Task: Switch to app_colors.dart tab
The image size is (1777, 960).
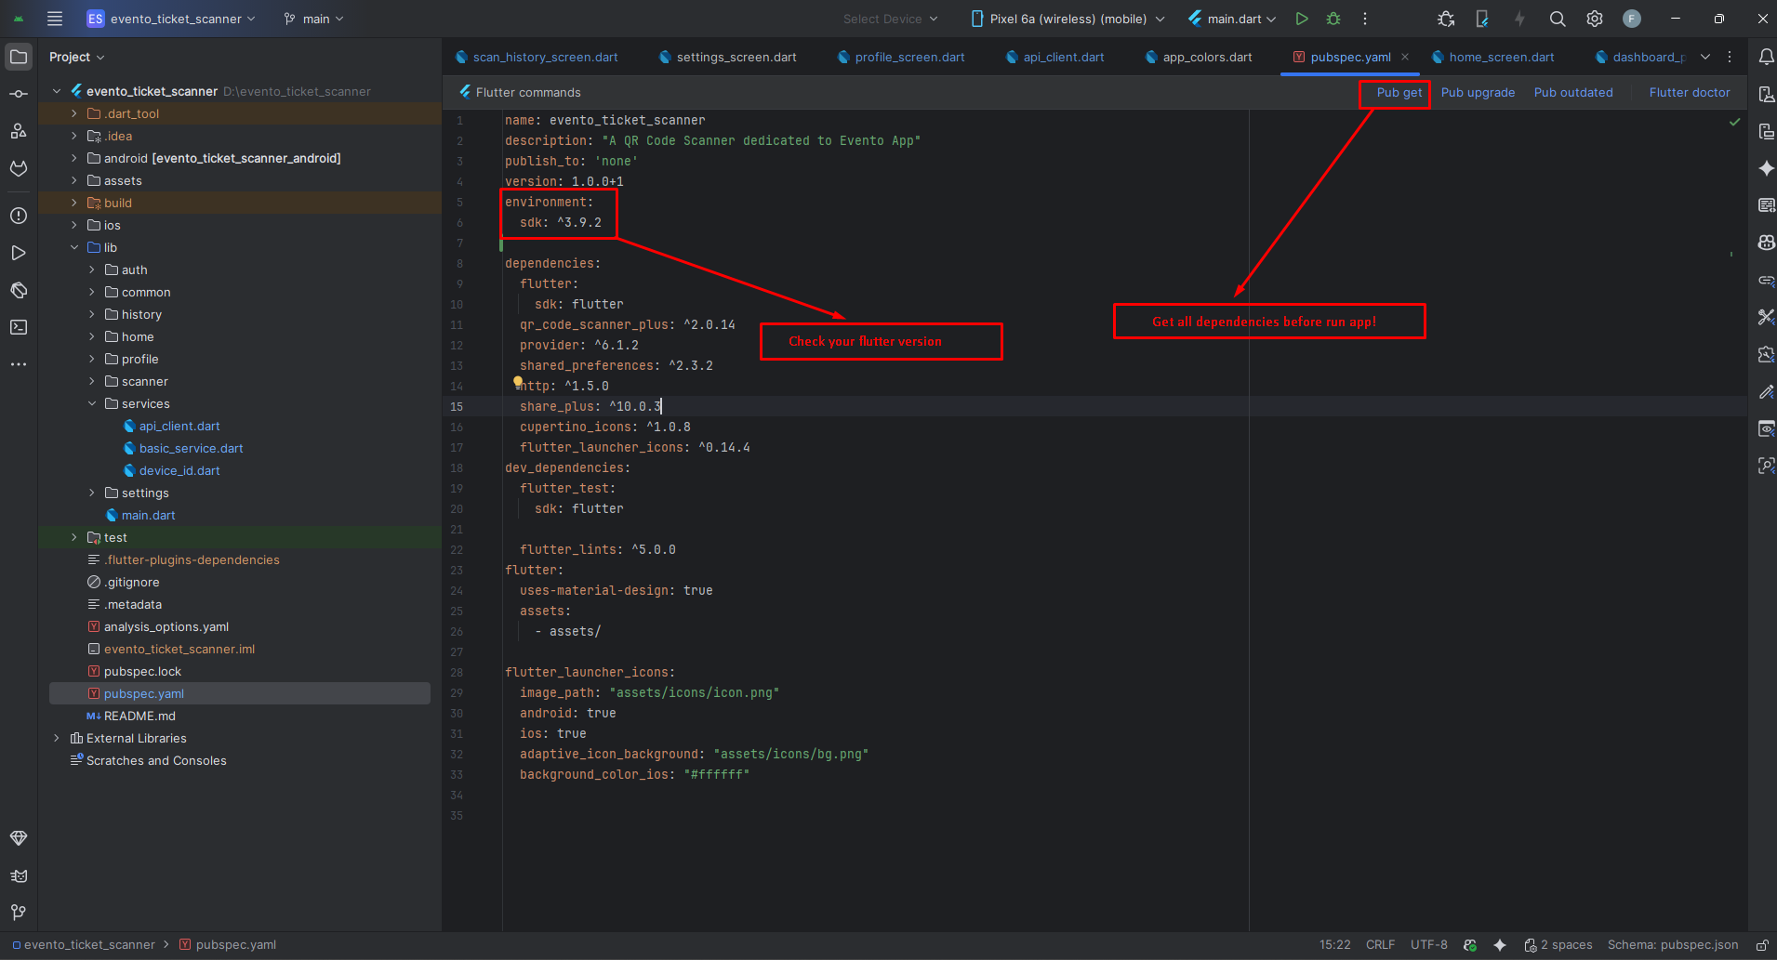Action: click(1199, 57)
